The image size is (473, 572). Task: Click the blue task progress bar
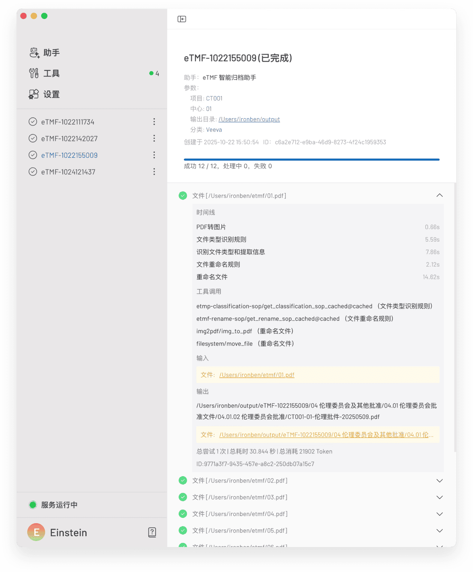click(x=311, y=160)
